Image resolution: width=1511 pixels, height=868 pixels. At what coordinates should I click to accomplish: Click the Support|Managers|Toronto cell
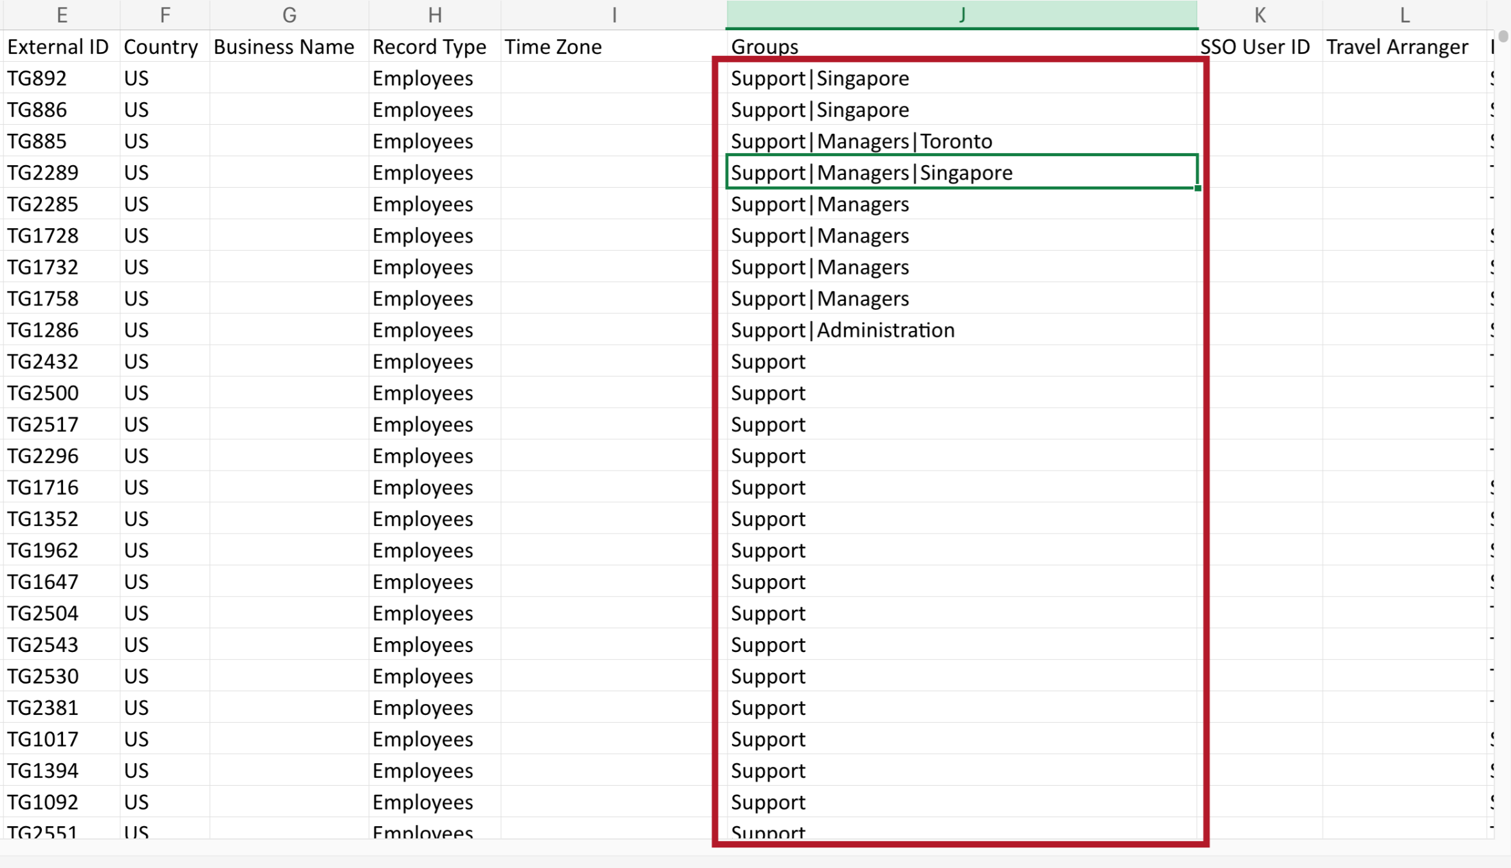(x=861, y=141)
